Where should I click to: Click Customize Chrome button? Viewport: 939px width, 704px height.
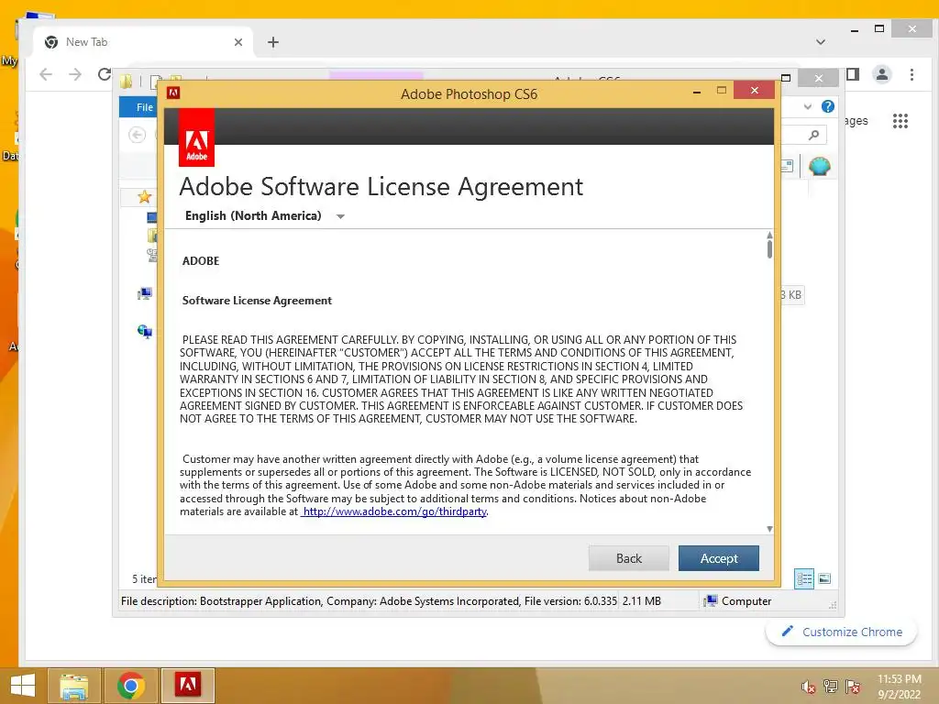click(842, 632)
